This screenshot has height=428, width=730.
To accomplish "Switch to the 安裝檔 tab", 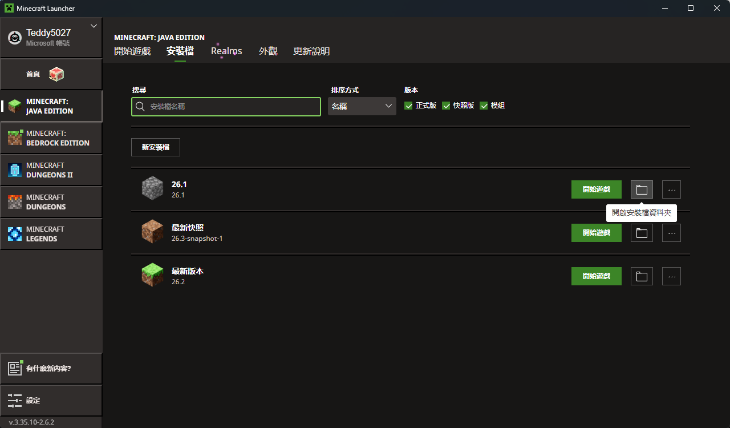I will point(180,51).
